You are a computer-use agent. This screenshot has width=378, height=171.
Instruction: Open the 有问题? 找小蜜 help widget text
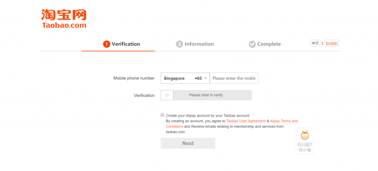tap(305, 147)
